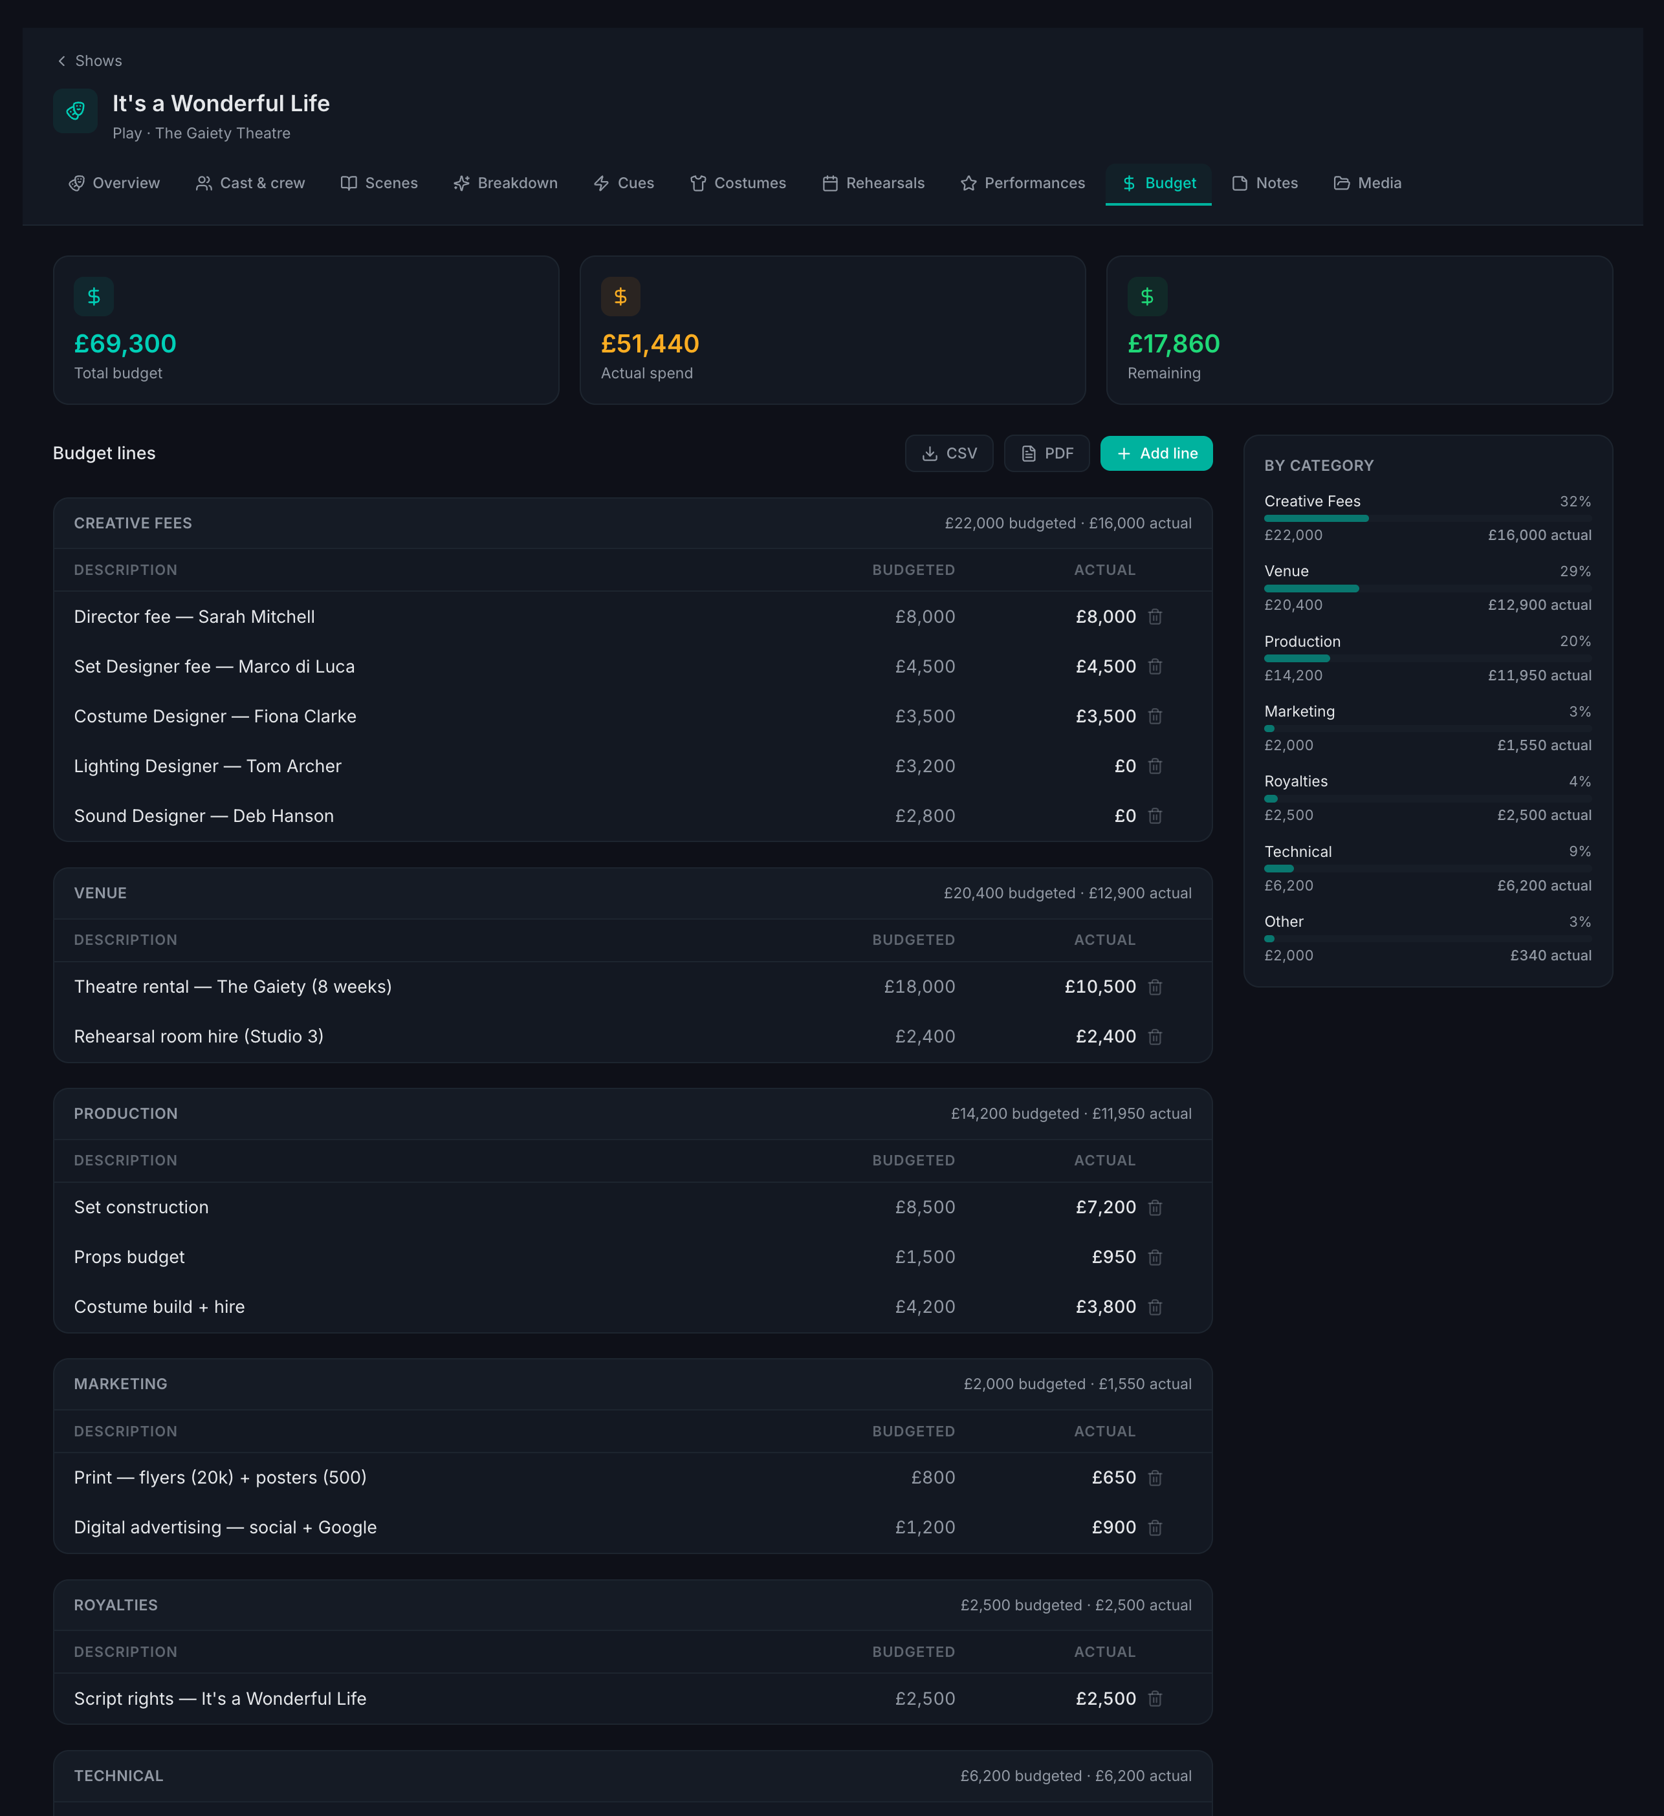
Task: Click the £4,200 budgeted for Costume build
Action: pyautogui.click(x=925, y=1307)
